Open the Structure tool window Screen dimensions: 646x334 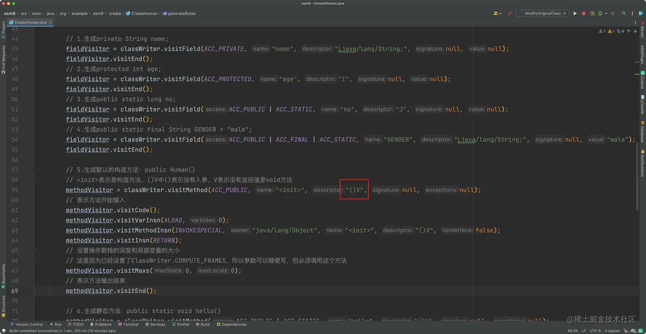pos(3,306)
